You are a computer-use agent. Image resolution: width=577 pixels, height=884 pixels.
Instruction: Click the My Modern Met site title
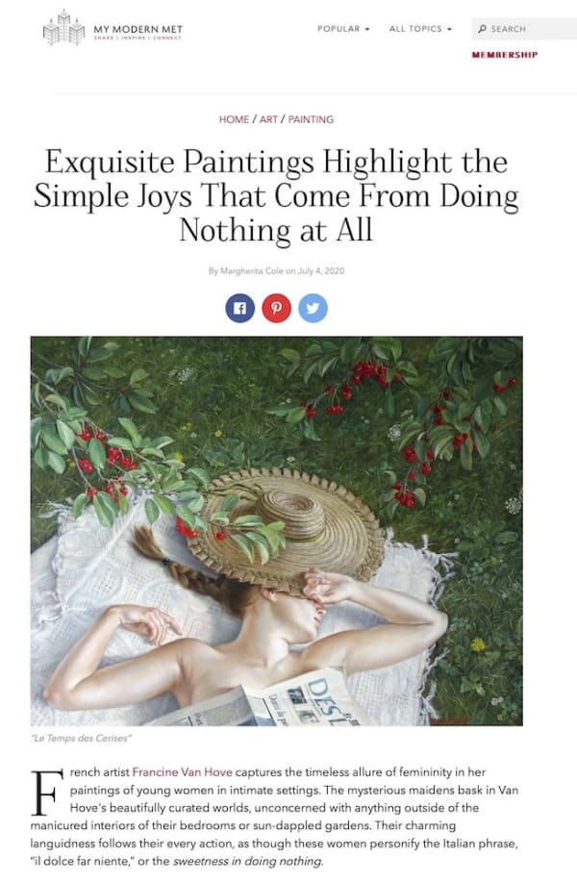pyautogui.click(x=138, y=29)
